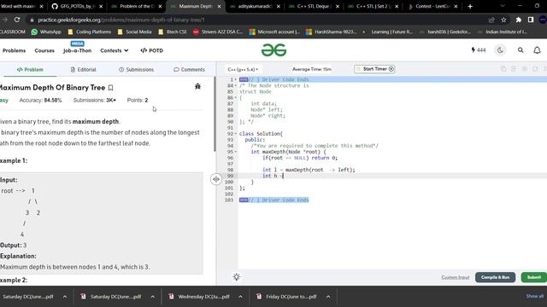Open the Comments tab
Image resolution: width=547 pixels, height=307 pixels.
pos(189,70)
